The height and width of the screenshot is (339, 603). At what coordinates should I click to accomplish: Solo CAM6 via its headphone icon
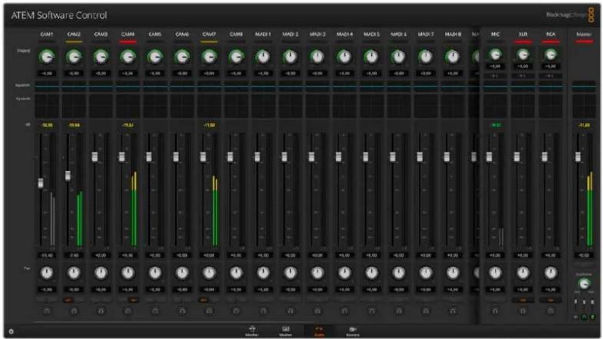tap(182, 311)
